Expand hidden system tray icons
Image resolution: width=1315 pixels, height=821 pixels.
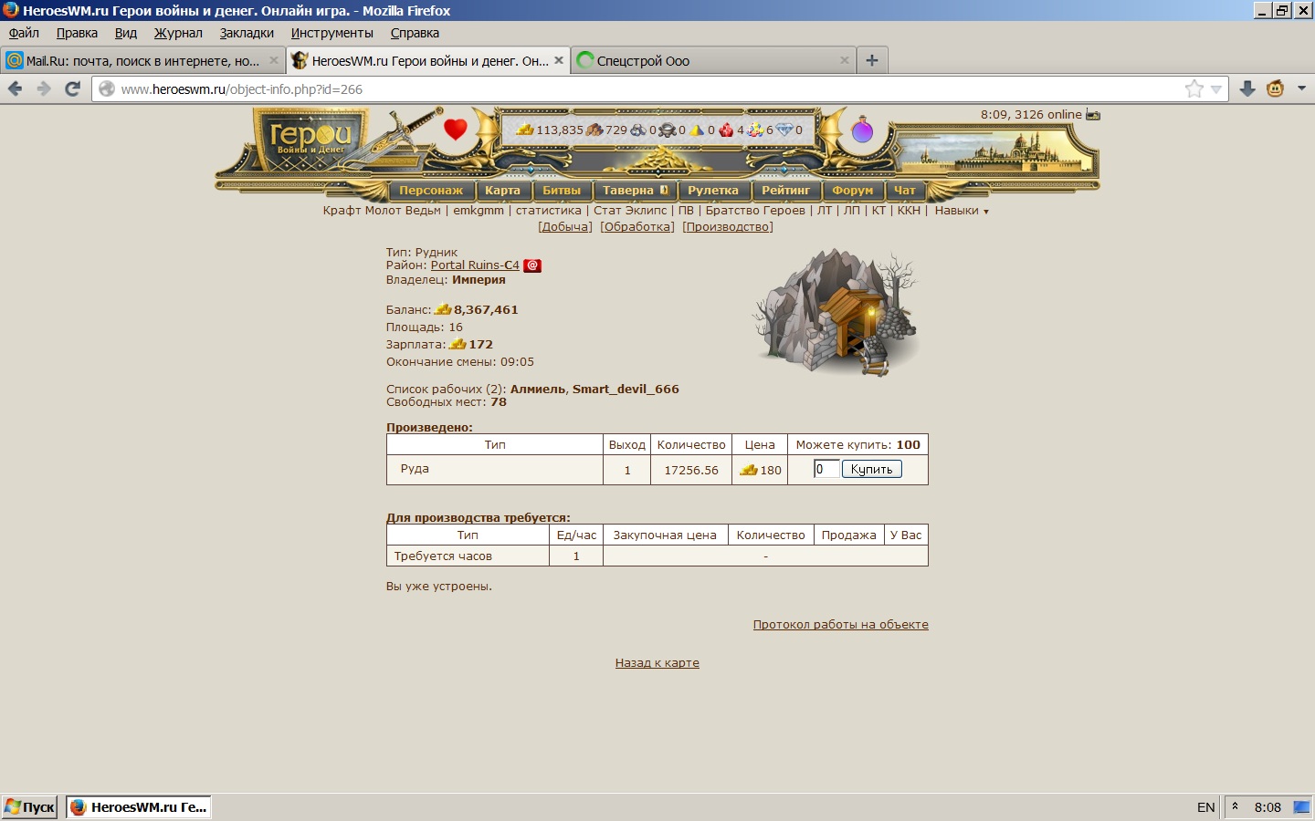coord(1235,806)
